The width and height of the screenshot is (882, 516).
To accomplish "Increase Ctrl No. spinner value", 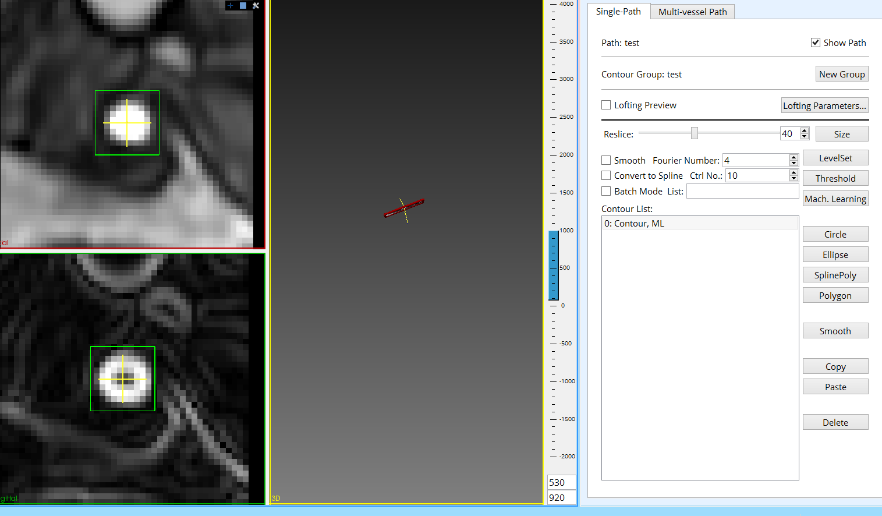I will (x=794, y=172).
